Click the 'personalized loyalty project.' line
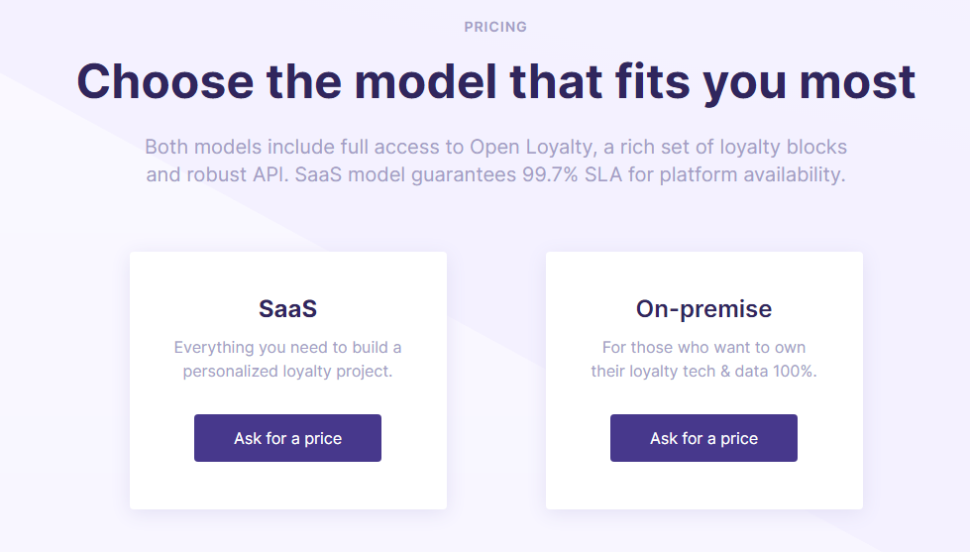Viewport: 970px width, 552px height. coord(287,373)
